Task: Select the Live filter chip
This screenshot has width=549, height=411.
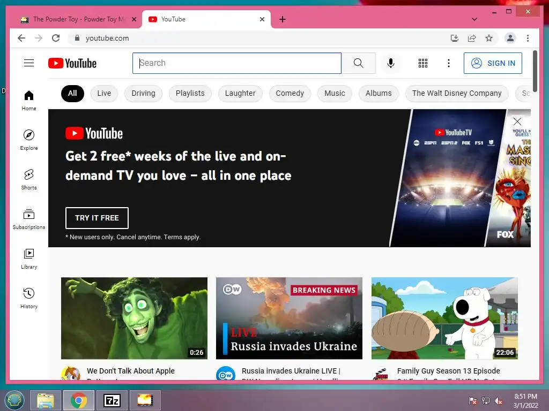Action: [104, 93]
